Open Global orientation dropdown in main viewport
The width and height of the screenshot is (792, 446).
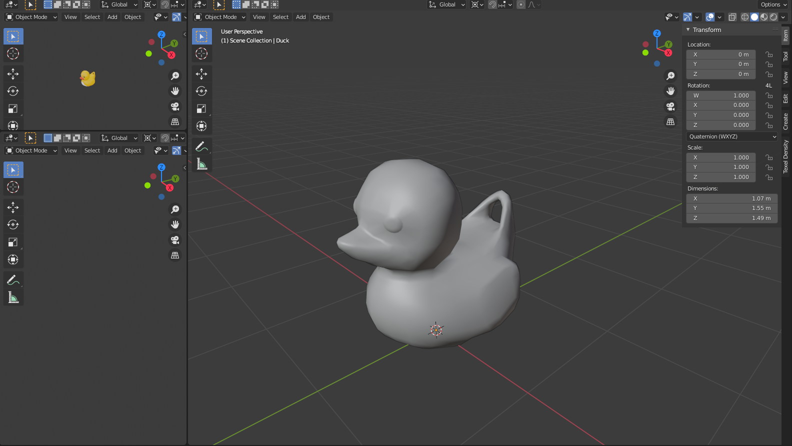pyautogui.click(x=447, y=4)
